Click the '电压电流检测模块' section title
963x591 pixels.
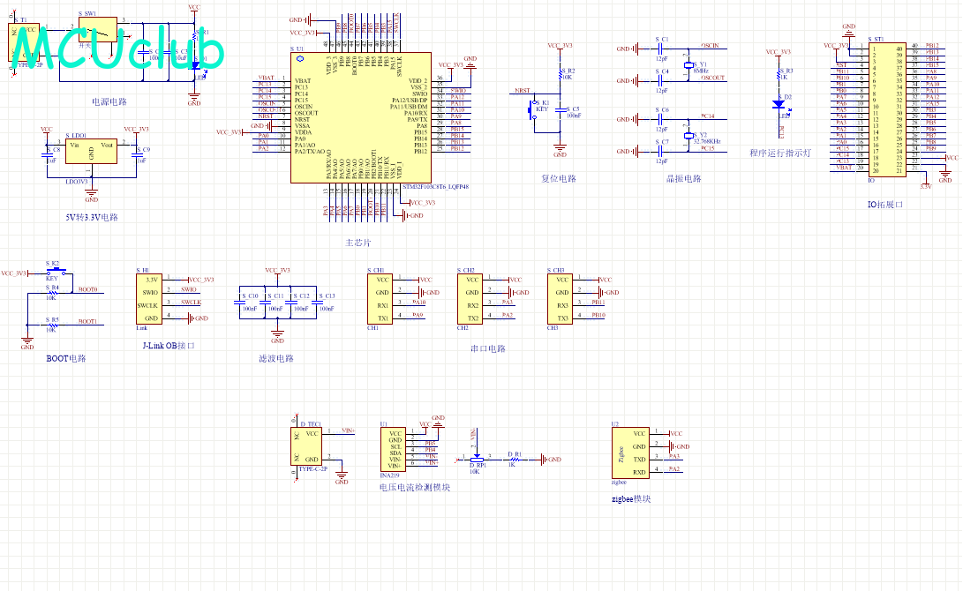[x=415, y=487]
